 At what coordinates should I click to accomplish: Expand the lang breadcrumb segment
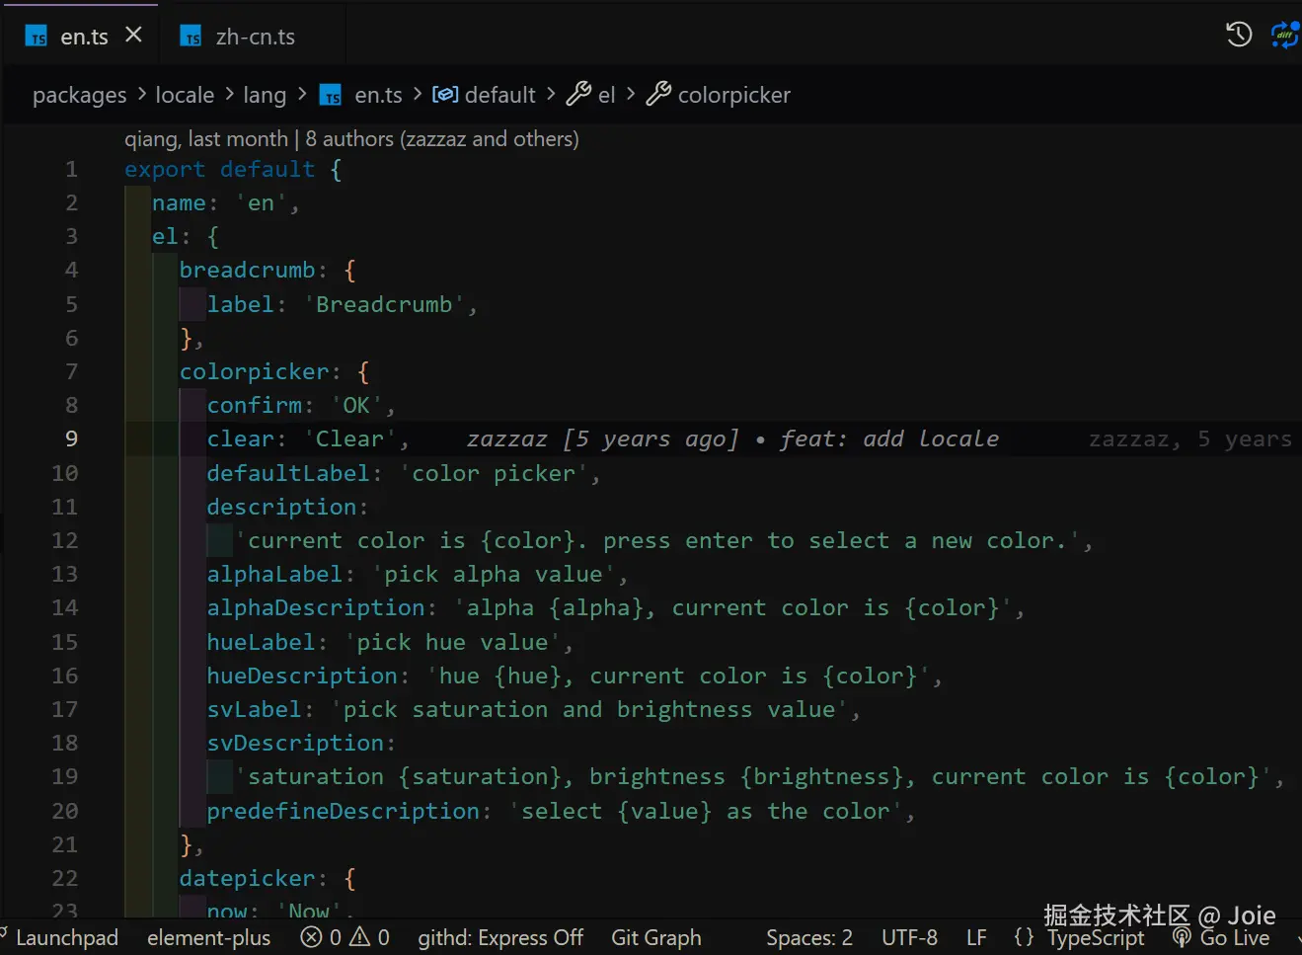click(x=265, y=95)
